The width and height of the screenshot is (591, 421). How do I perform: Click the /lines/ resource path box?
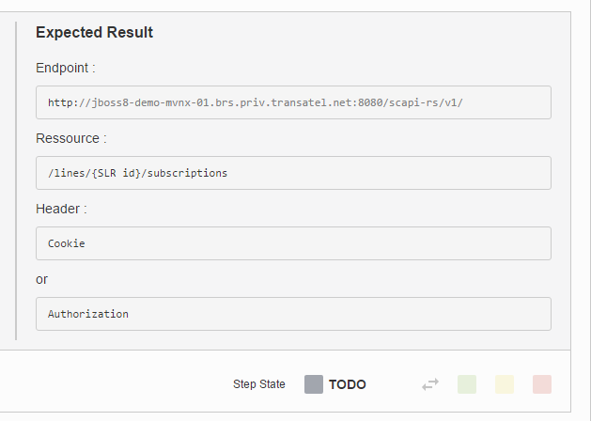click(293, 173)
